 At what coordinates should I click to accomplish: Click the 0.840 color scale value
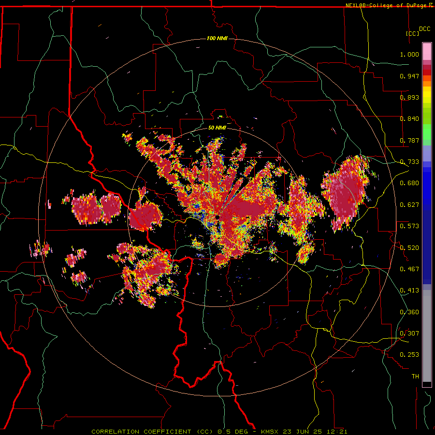click(x=409, y=119)
